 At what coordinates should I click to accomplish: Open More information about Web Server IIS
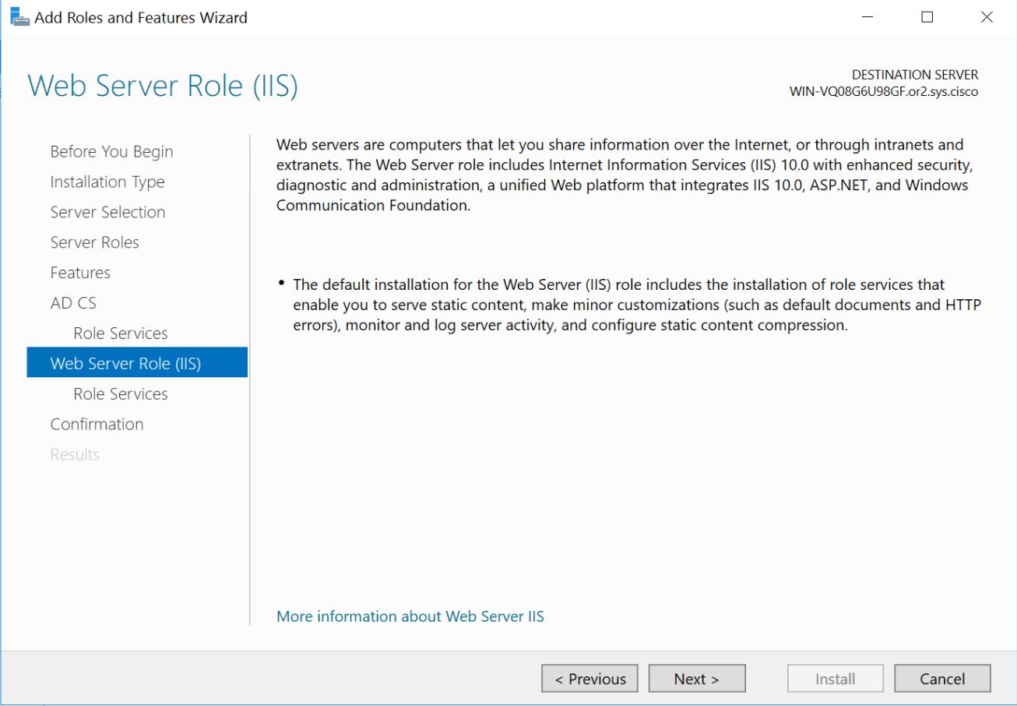point(410,616)
